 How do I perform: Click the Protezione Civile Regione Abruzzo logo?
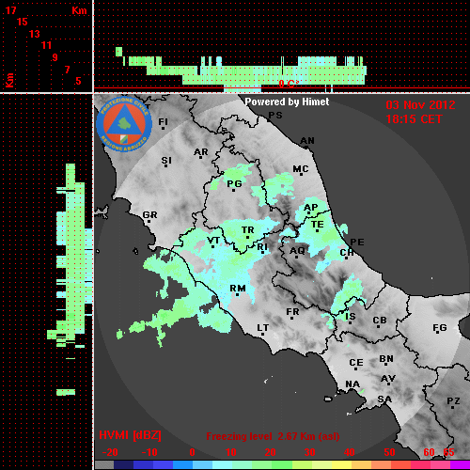click(124, 124)
